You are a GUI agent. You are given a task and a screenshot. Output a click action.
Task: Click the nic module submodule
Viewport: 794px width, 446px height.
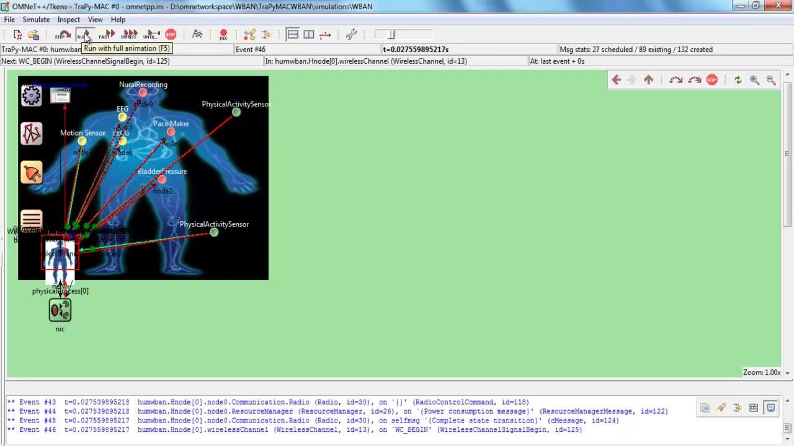click(x=60, y=310)
